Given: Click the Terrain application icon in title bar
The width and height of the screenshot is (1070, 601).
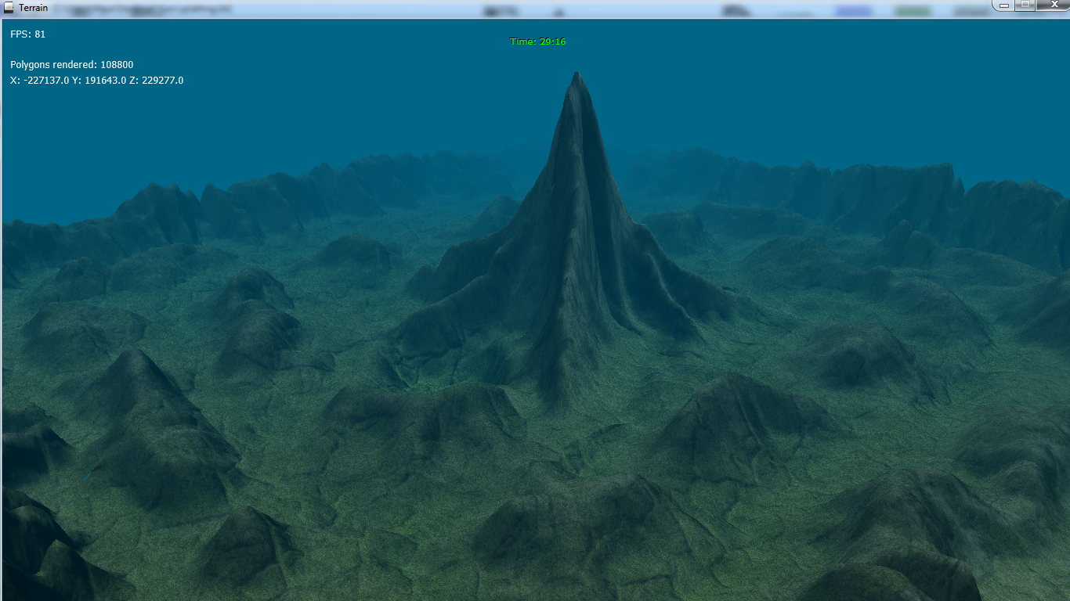Looking at the screenshot, I should pos(9,8).
